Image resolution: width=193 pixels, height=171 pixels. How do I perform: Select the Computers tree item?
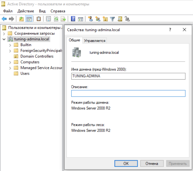pyautogui.click(x=30, y=62)
